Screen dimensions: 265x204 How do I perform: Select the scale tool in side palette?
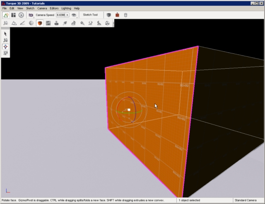click(x=6, y=53)
